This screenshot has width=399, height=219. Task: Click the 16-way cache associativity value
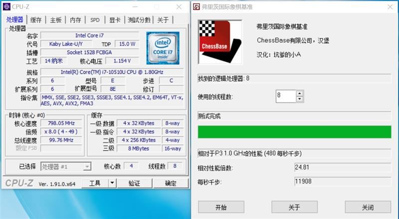point(173,148)
